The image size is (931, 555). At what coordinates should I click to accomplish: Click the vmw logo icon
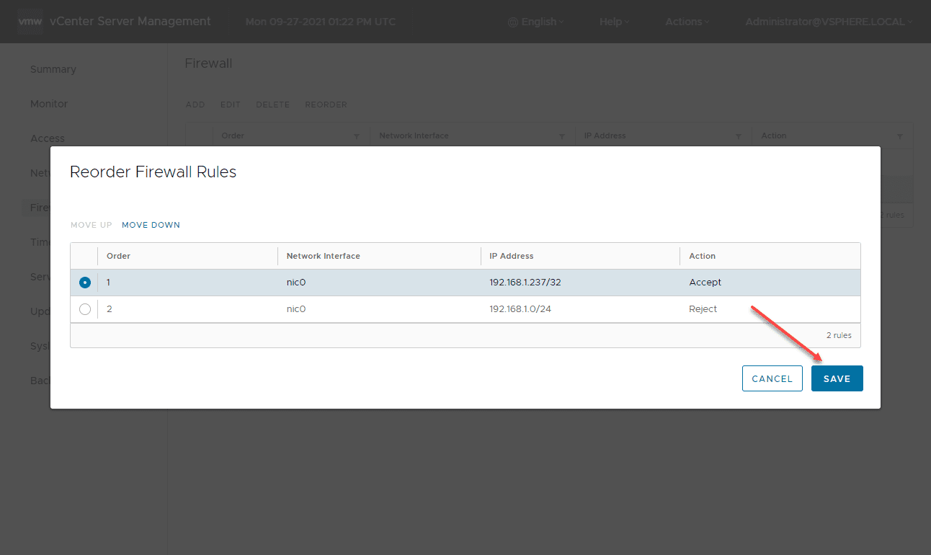click(x=30, y=22)
